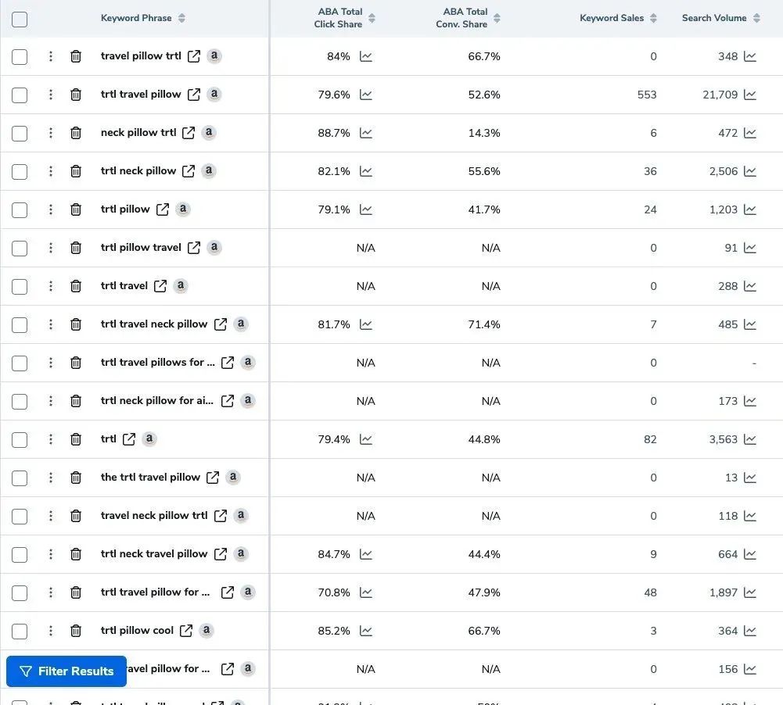The width and height of the screenshot is (783, 705).
Task: Select the checkbox for 'travel neck pillow trtl'
Action: (x=20, y=516)
